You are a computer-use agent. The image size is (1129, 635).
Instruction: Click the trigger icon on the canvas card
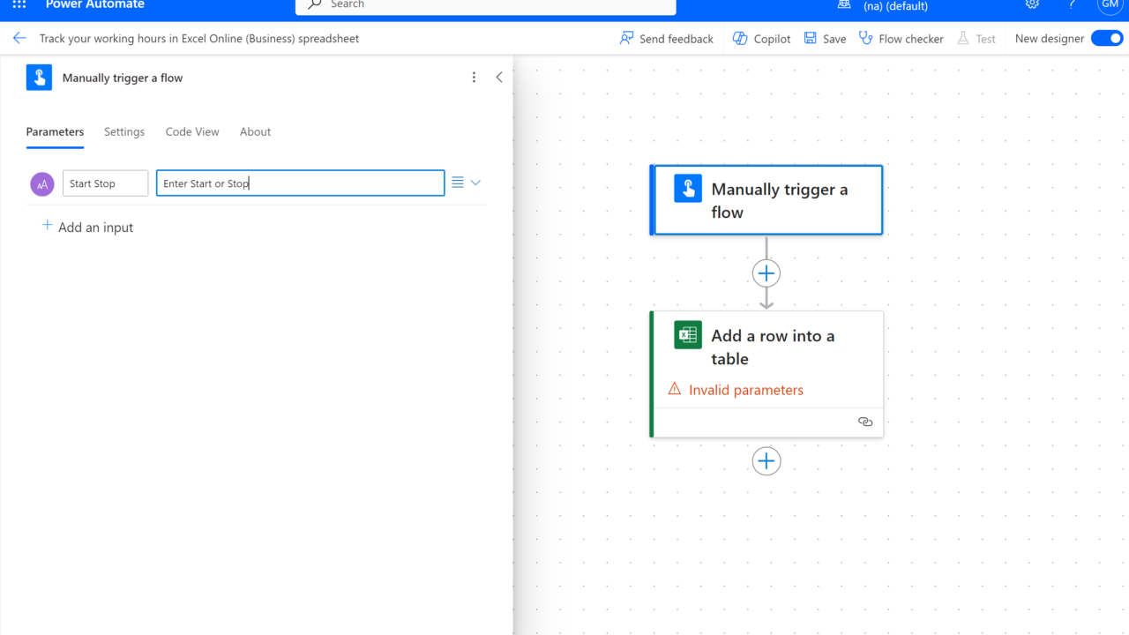click(x=688, y=189)
